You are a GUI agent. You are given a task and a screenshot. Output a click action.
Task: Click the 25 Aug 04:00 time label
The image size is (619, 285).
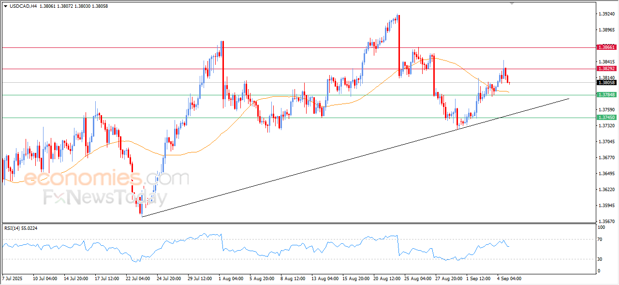pos(417,279)
